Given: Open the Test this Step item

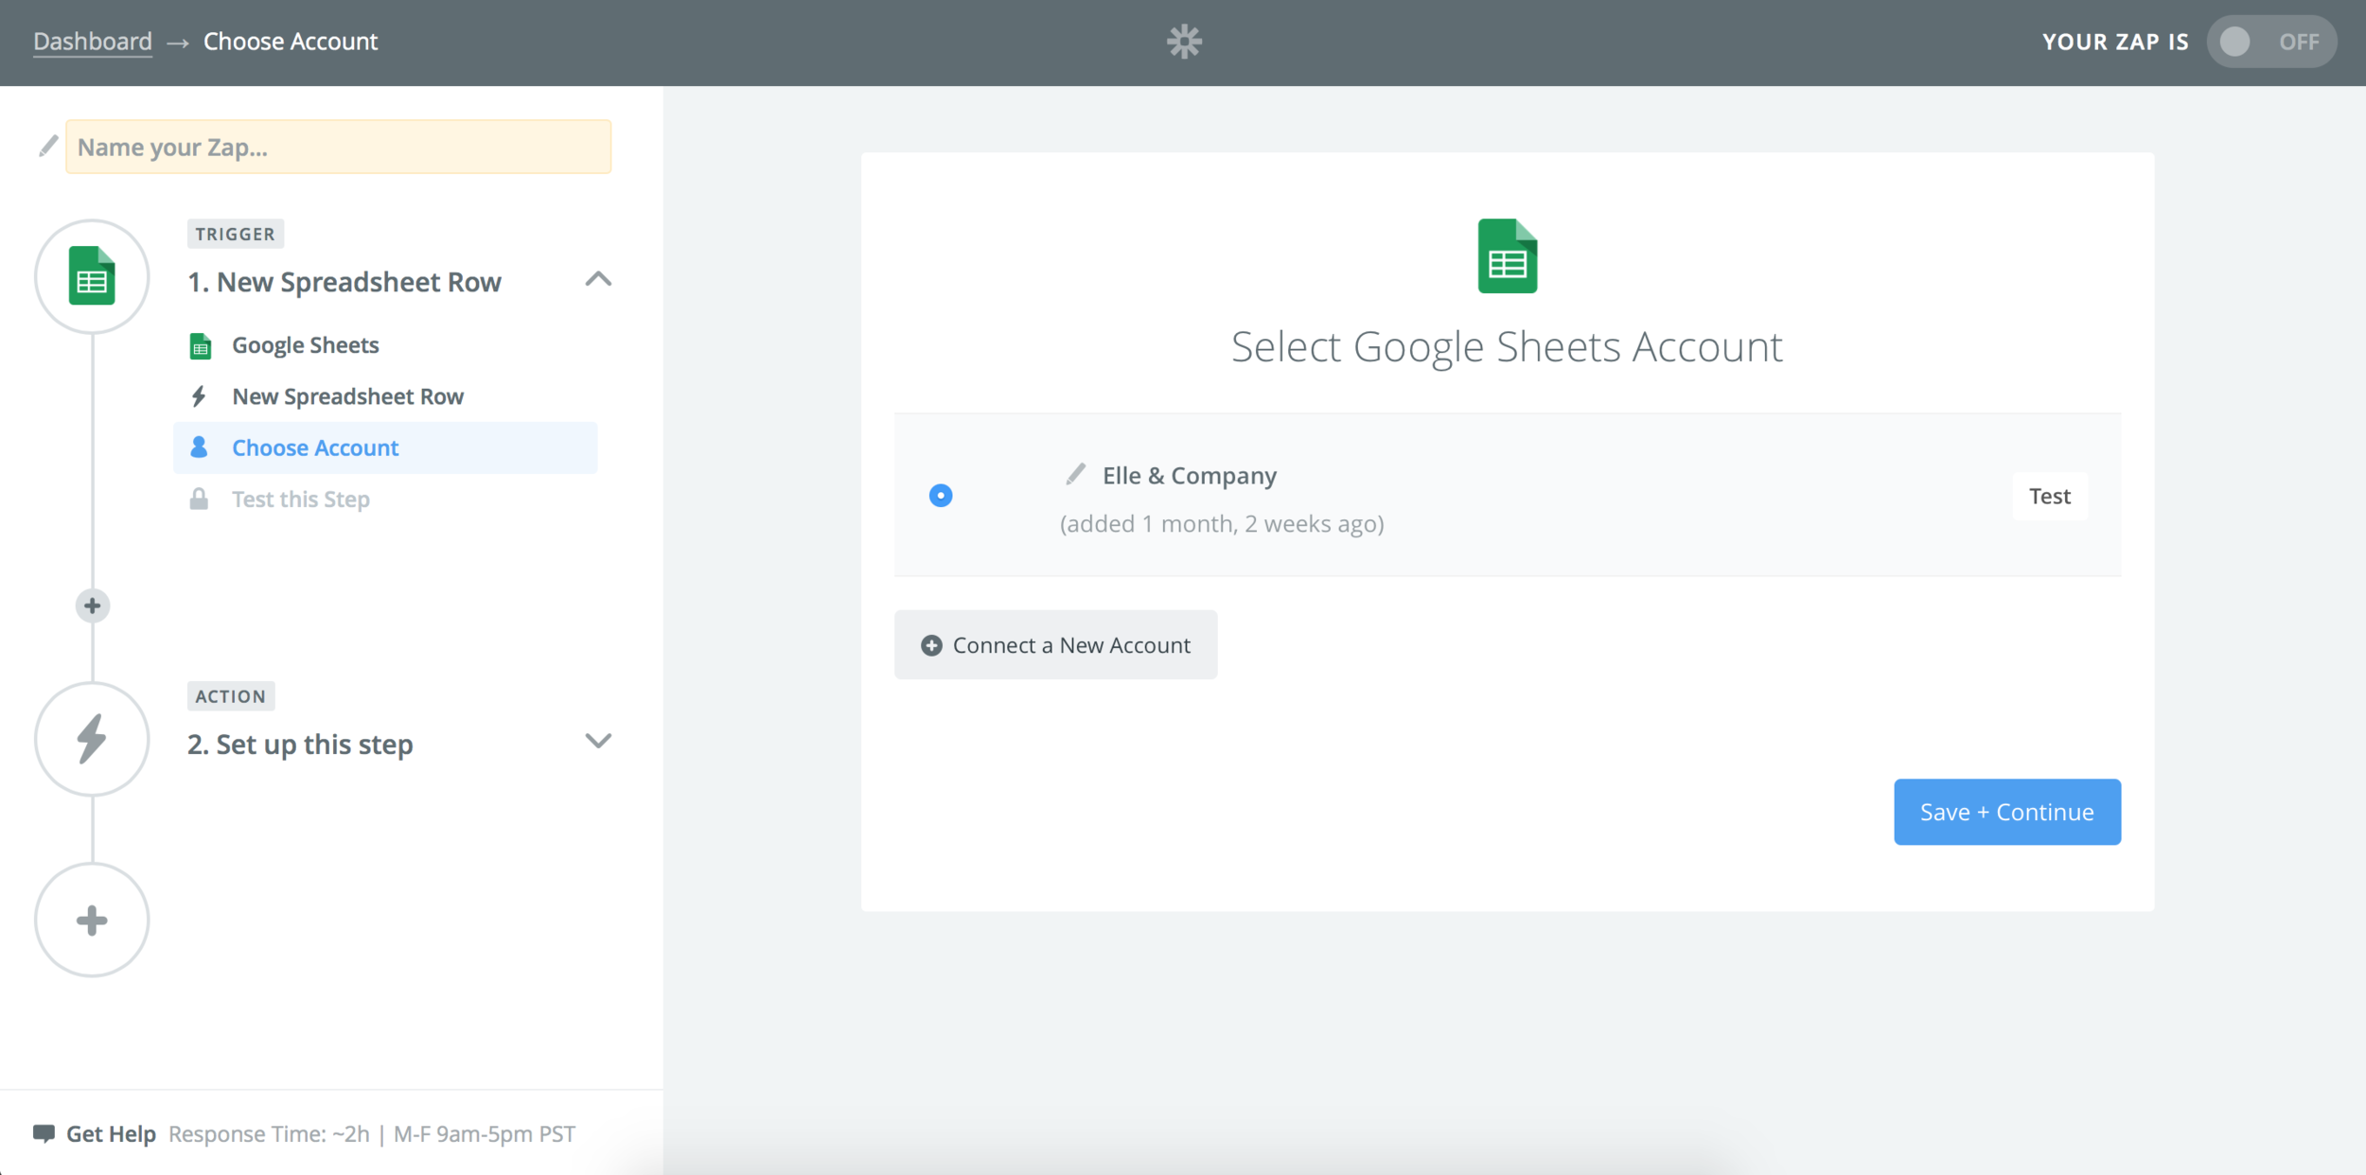Looking at the screenshot, I should coord(300,499).
